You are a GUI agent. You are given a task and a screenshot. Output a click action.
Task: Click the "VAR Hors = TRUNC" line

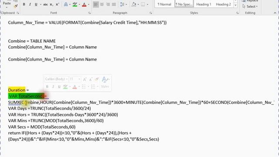coord(63,115)
